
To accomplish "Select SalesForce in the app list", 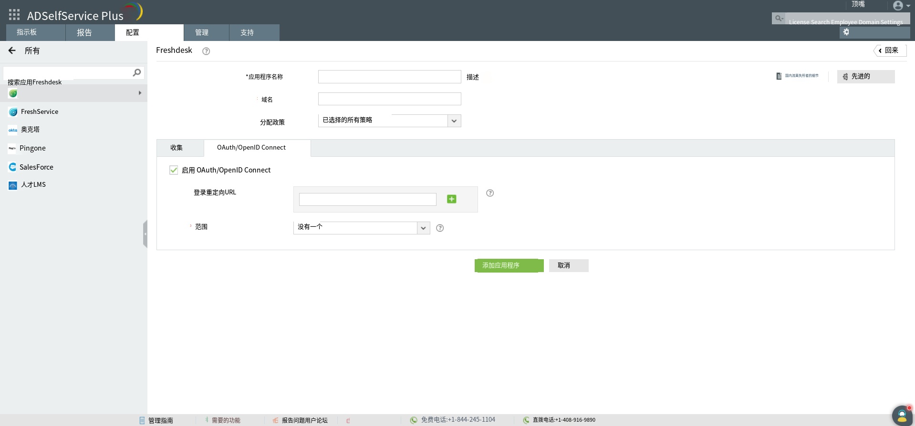I will click(x=36, y=167).
